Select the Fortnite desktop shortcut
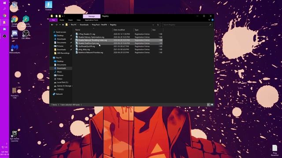 coord(48,6)
